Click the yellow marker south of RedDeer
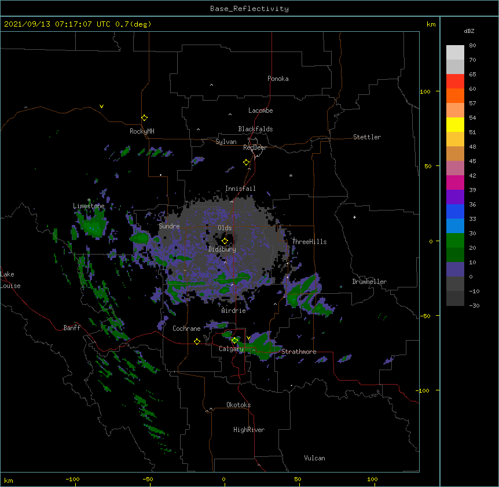The image size is (499, 487). (247, 163)
